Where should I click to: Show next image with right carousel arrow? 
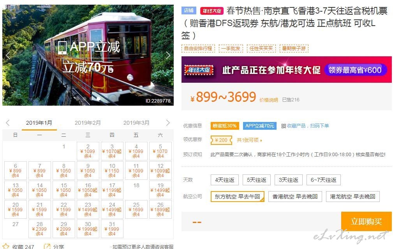[x=168, y=55]
